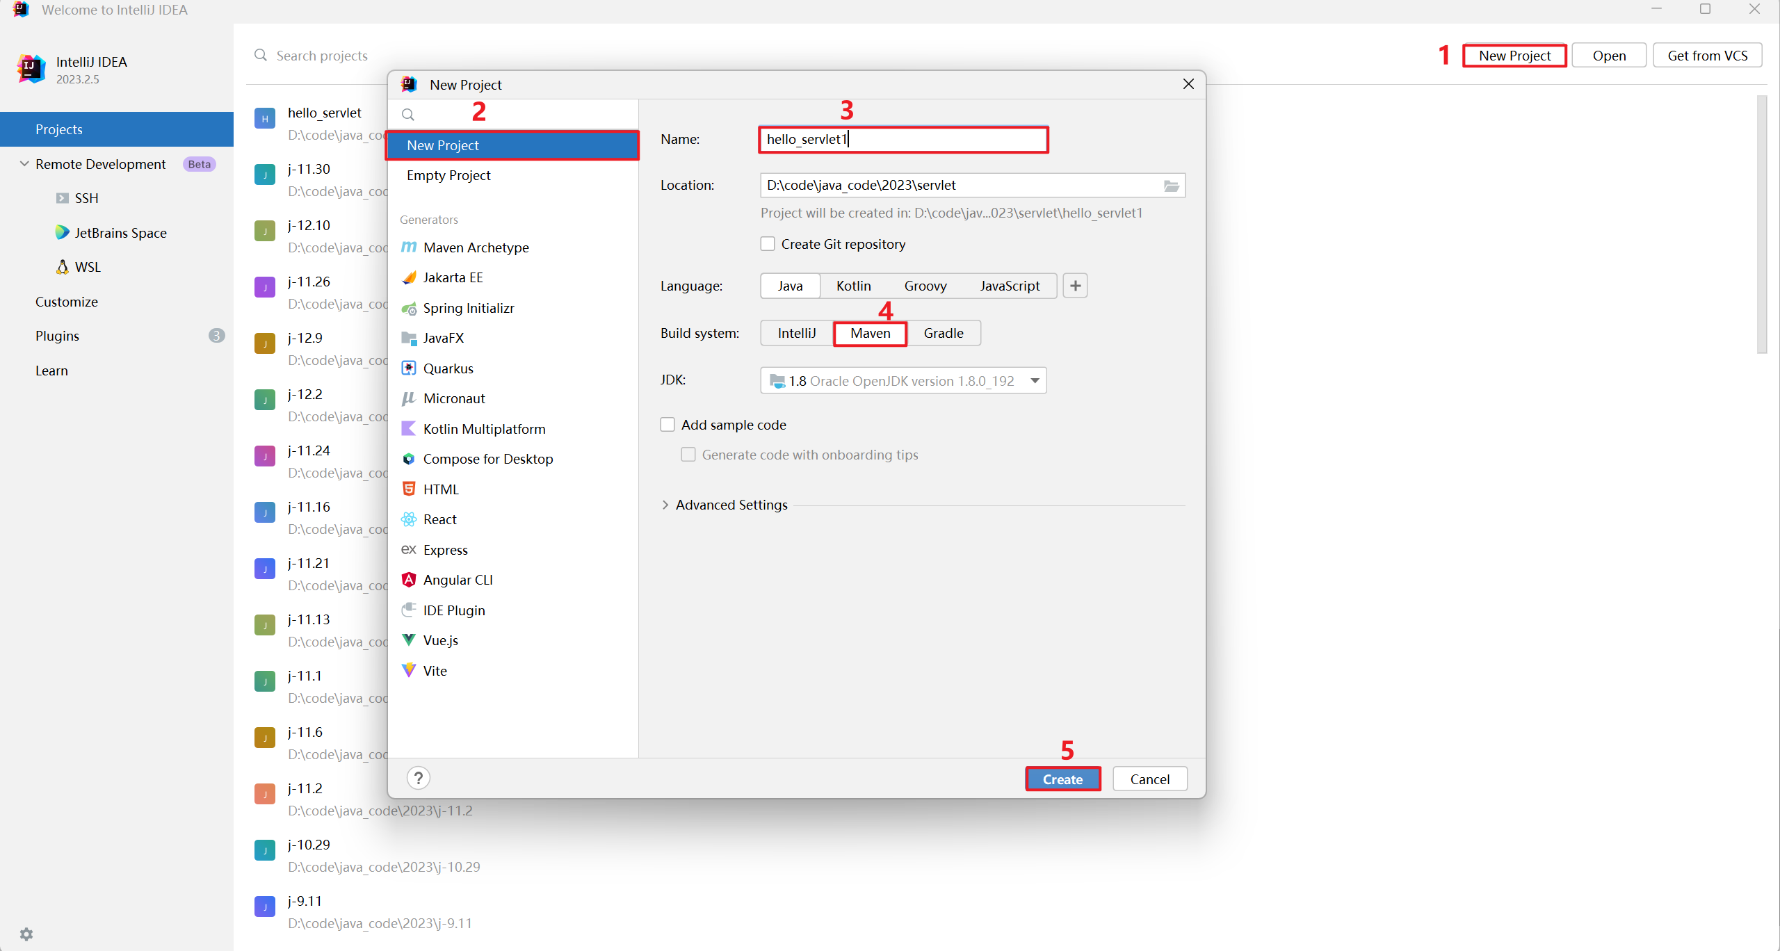Enable the Add sample code checkbox
1780x951 pixels.
[667, 425]
